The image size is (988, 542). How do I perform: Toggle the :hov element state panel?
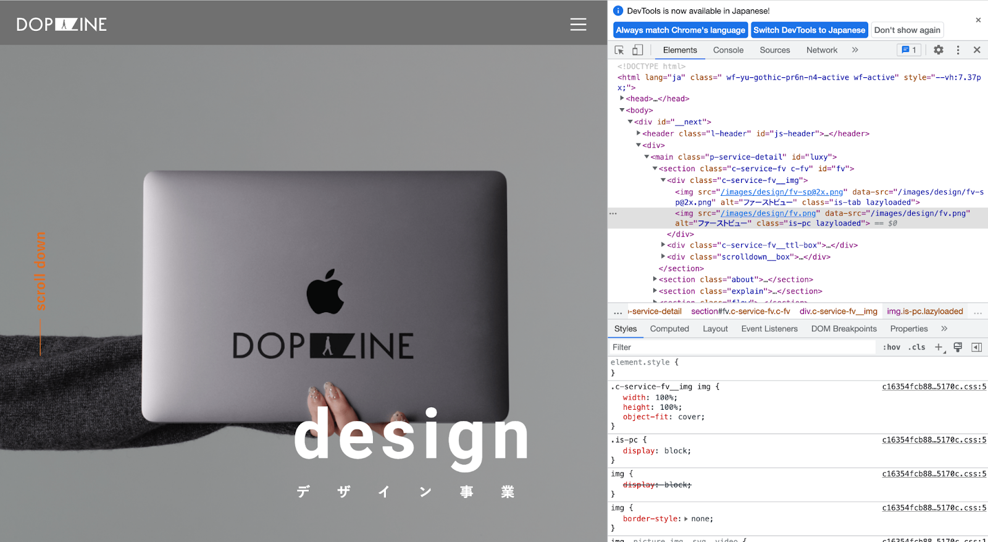point(891,347)
